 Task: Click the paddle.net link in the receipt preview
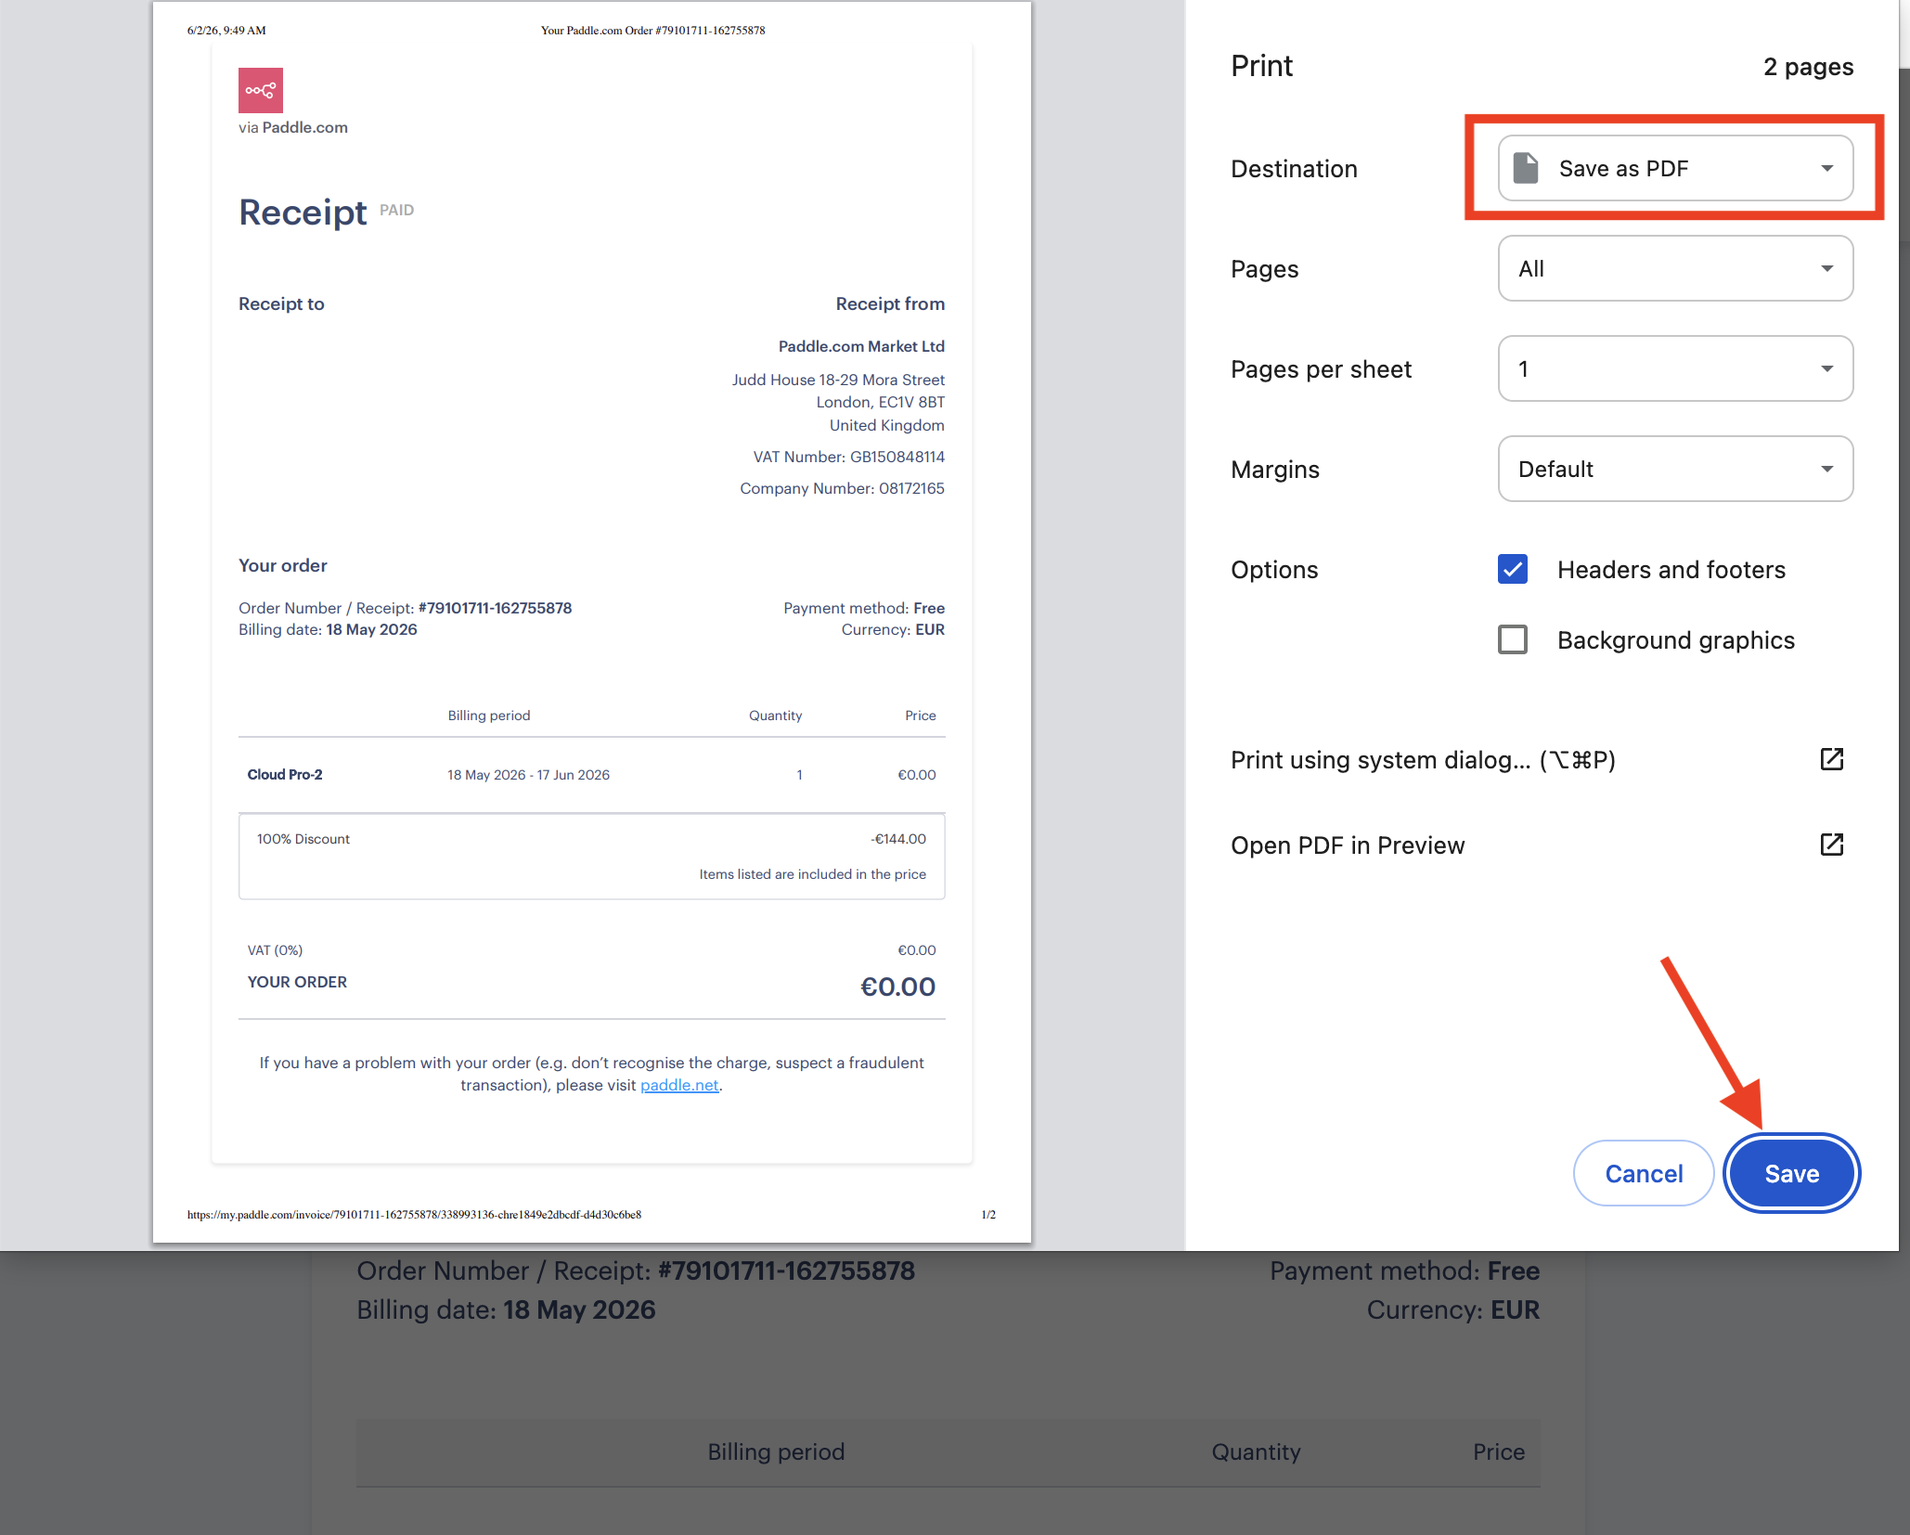[x=679, y=1085]
